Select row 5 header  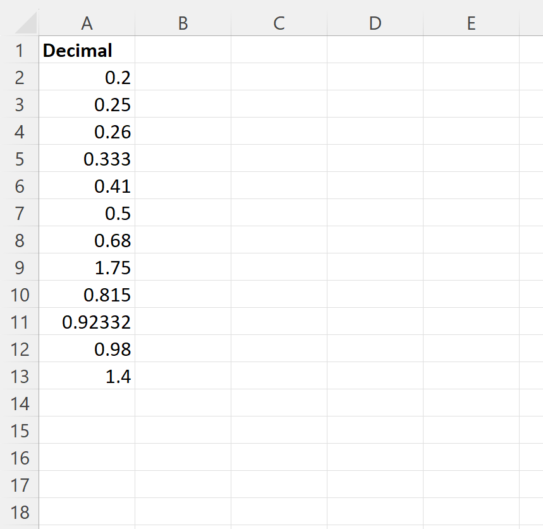pyautogui.click(x=21, y=159)
